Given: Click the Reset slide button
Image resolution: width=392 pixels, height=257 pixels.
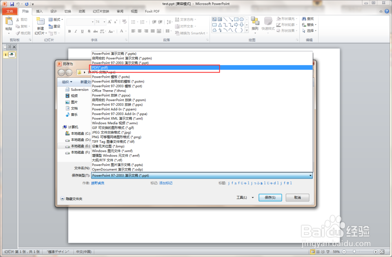Looking at the screenshot, I should pyautogui.click(x=54, y=26).
